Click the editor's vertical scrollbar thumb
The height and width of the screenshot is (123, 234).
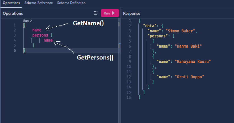pos(119,24)
